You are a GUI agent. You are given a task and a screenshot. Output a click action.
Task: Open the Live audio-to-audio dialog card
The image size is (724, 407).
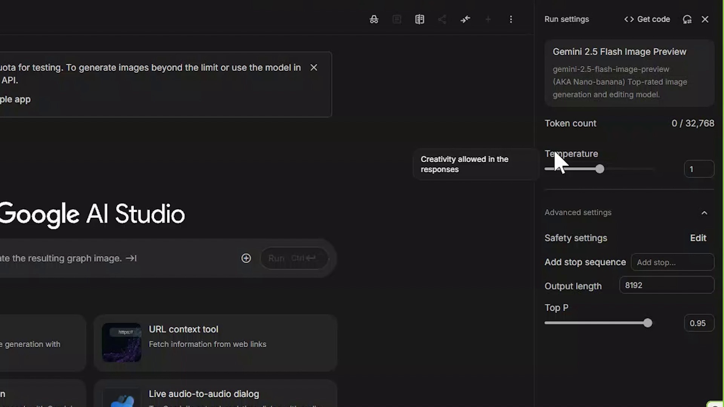click(215, 394)
